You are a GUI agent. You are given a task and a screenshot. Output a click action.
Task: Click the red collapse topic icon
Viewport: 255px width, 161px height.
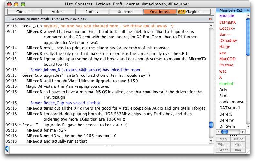coord(210,19)
